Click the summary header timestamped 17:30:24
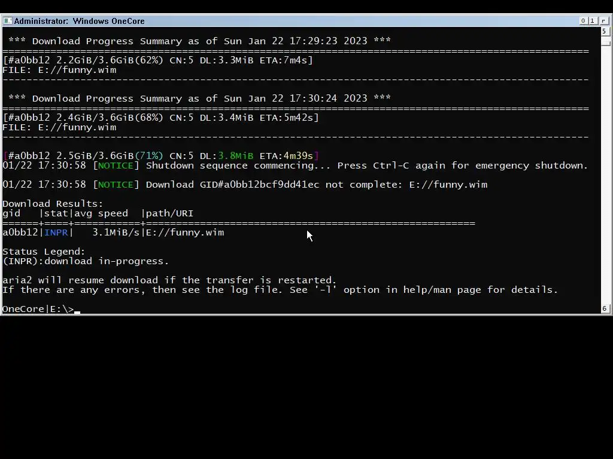Image resolution: width=613 pixels, height=459 pixels. pos(199,99)
